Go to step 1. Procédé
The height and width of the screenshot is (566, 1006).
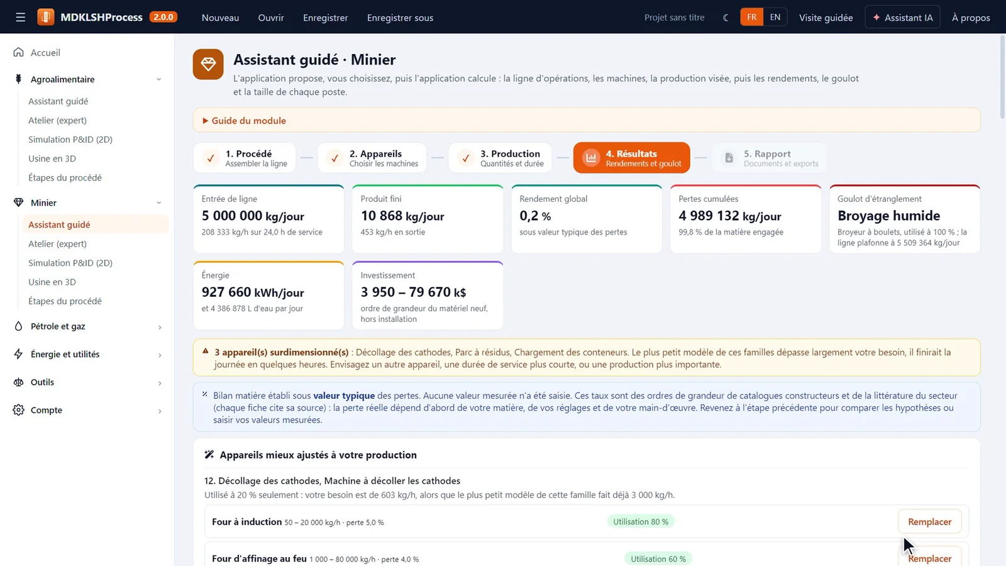coord(245,158)
